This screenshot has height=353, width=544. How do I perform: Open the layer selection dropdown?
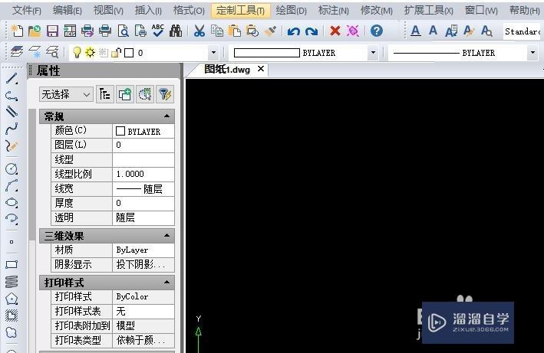[x=213, y=53]
